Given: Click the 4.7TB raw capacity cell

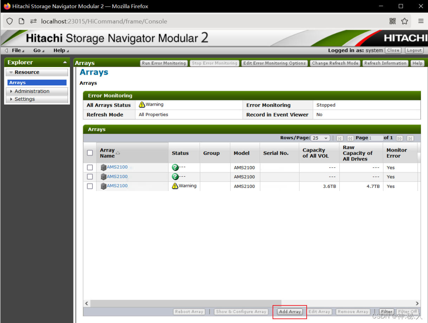Looking at the screenshot, I should pos(361,186).
